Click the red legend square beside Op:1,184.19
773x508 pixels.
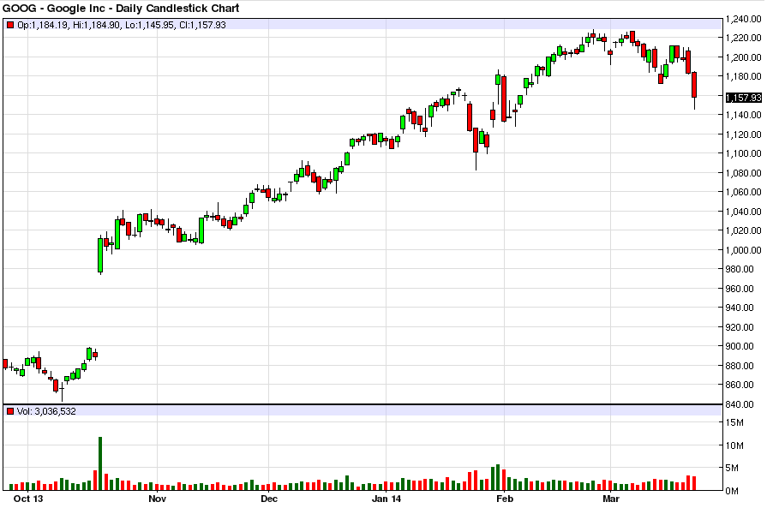coord(10,25)
